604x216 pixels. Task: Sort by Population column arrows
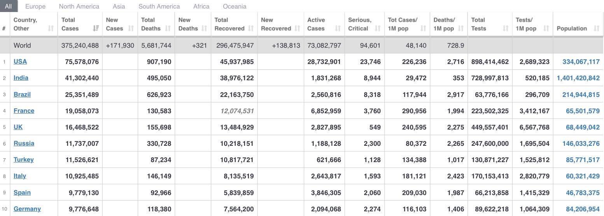[597, 28]
